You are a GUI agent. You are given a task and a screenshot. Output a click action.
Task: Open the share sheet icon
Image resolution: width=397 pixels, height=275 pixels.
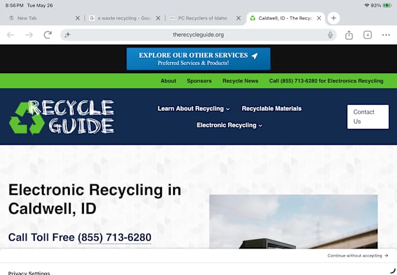[x=349, y=35]
